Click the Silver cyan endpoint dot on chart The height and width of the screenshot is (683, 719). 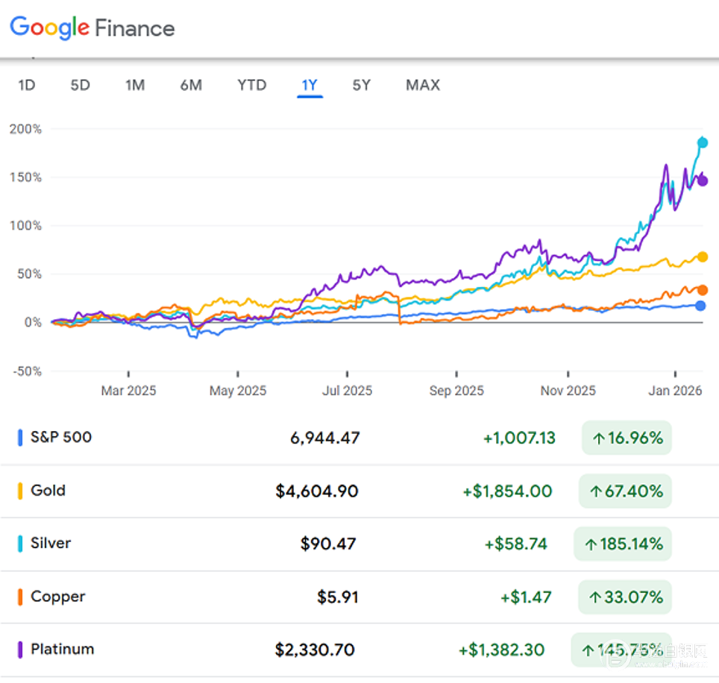coord(702,142)
